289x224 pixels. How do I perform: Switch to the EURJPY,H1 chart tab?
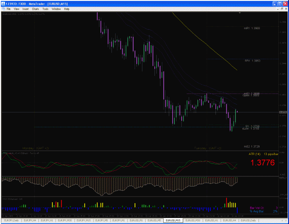(x=47, y=220)
